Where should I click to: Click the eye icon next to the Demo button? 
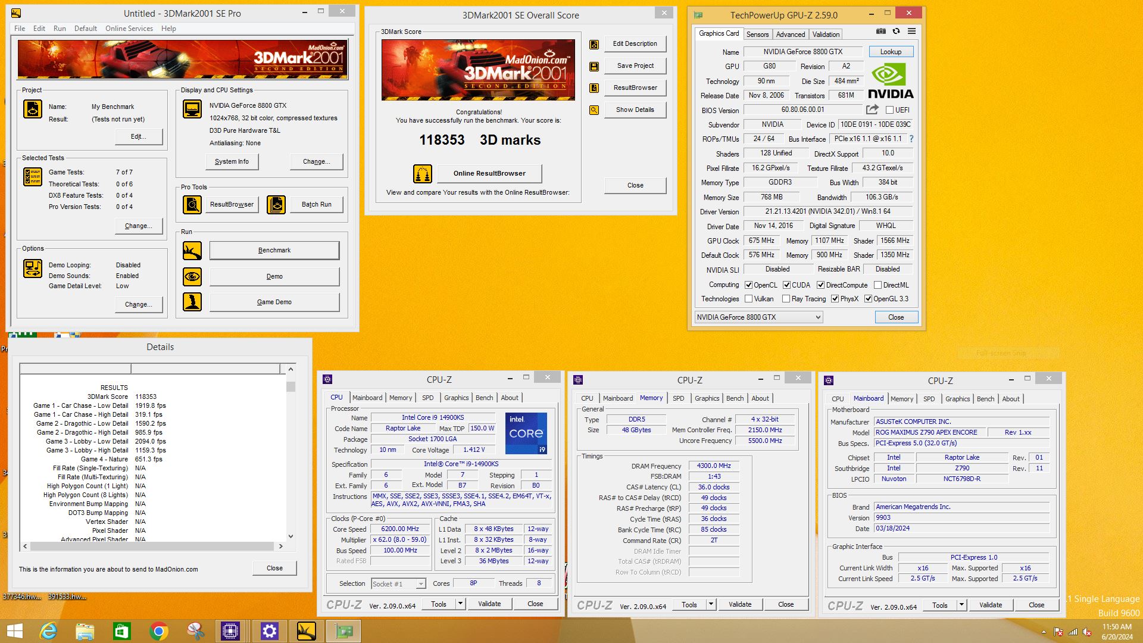pos(192,277)
